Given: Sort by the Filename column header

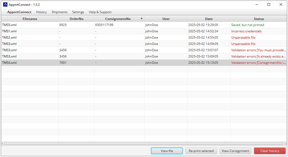Looking at the screenshot, I should (x=30, y=19).
